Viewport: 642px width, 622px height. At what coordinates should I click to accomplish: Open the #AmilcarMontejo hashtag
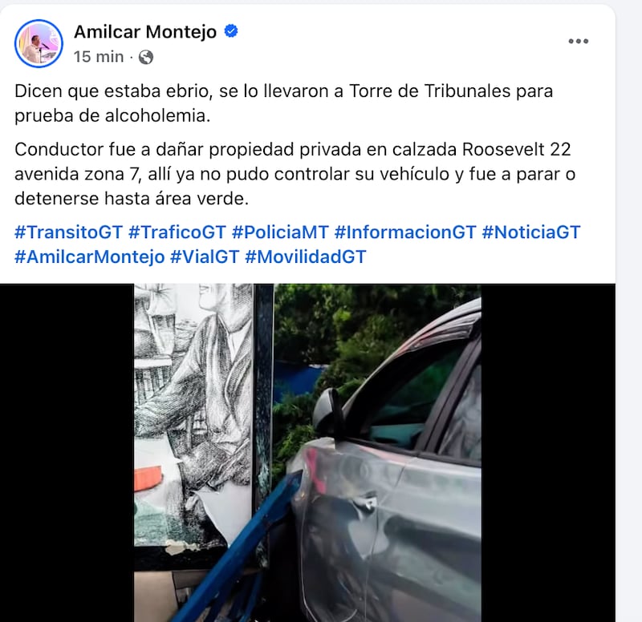(x=90, y=256)
